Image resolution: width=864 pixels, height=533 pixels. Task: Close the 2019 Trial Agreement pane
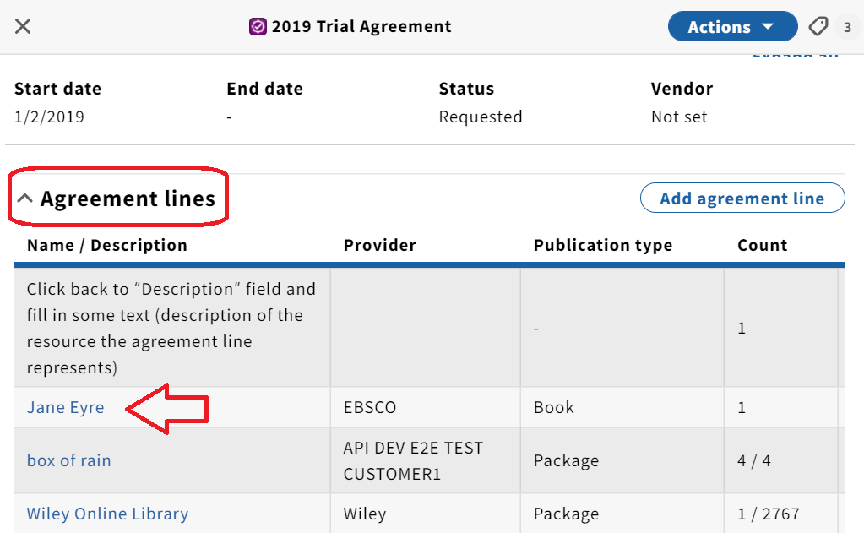(x=23, y=26)
